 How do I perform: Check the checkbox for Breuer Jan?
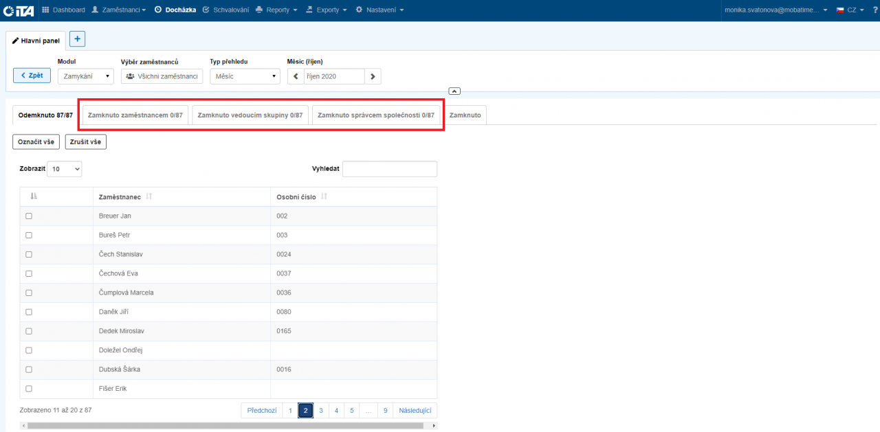coord(29,216)
